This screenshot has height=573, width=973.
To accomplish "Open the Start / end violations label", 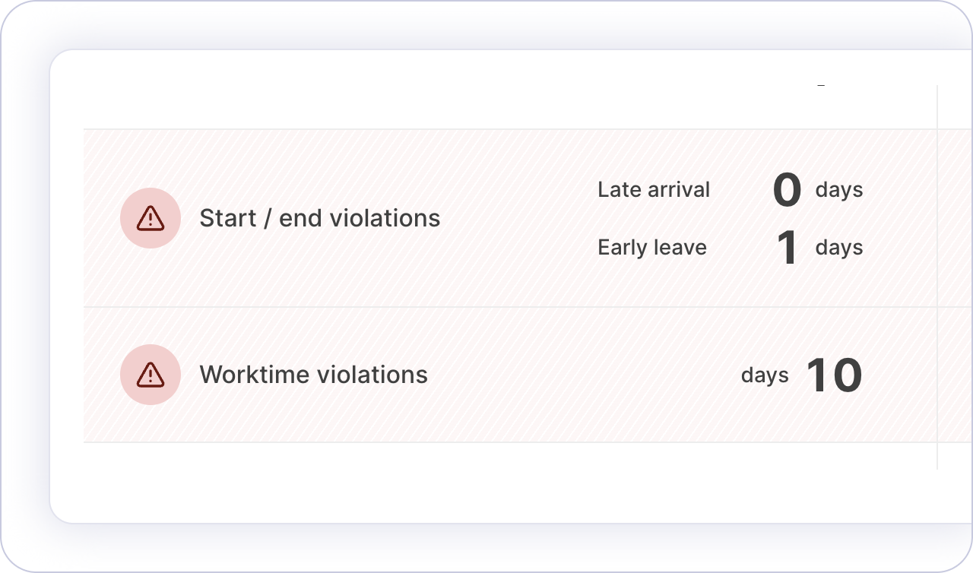I will point(319,218).
